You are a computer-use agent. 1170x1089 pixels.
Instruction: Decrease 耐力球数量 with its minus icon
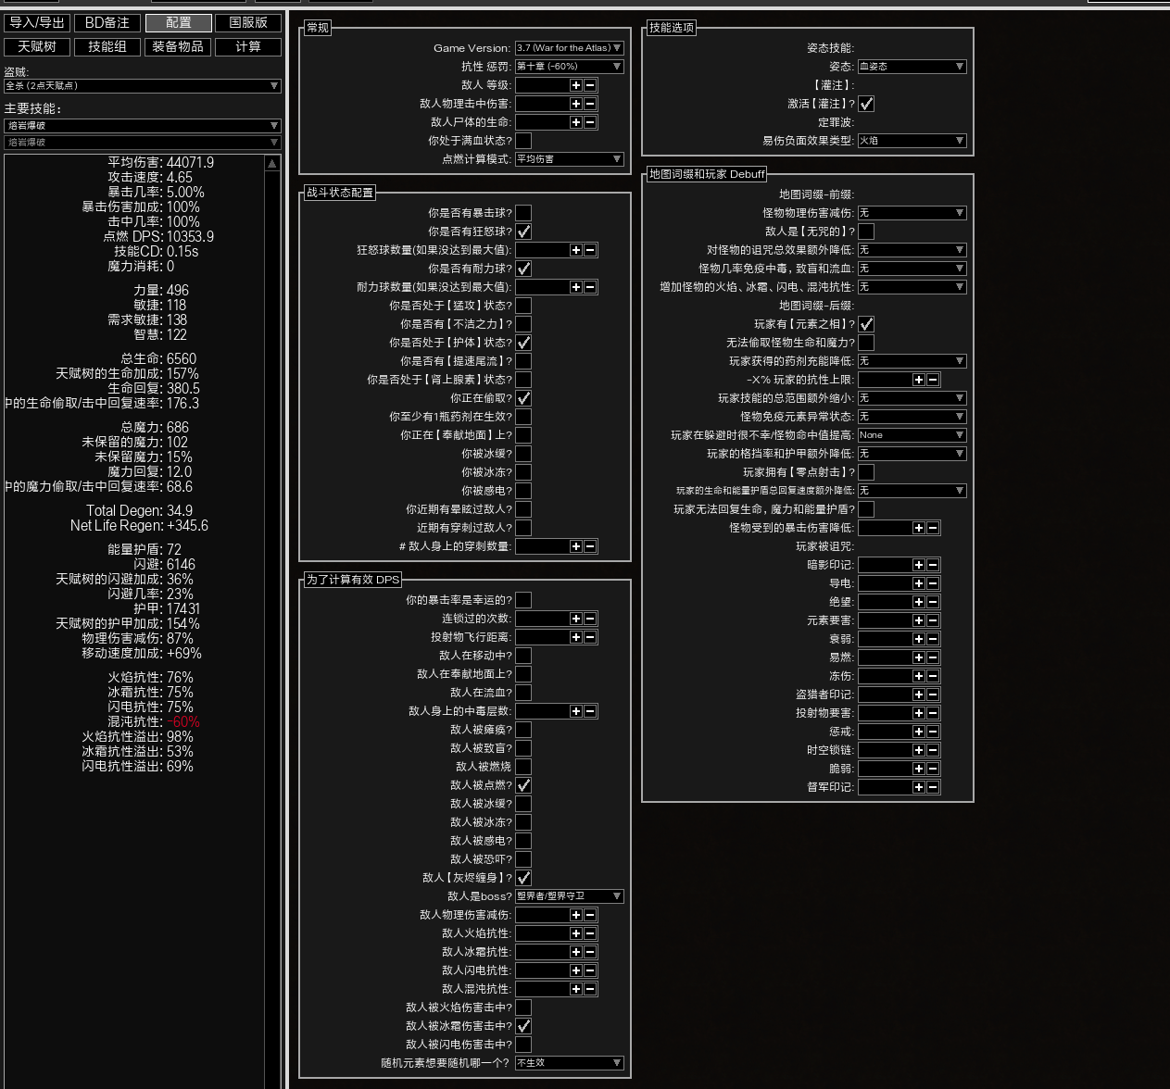[x=590, y=287]
